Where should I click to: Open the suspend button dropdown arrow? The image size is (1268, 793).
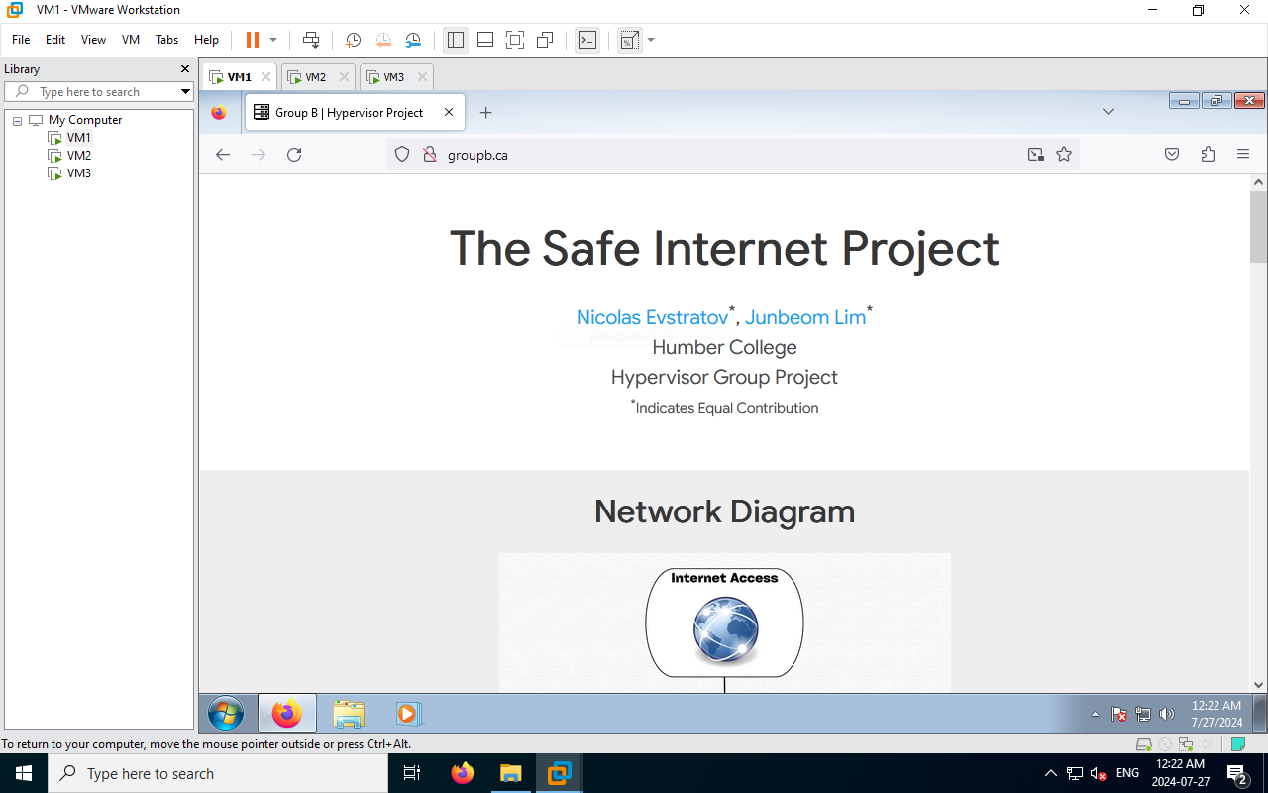[x=271, y=40]
